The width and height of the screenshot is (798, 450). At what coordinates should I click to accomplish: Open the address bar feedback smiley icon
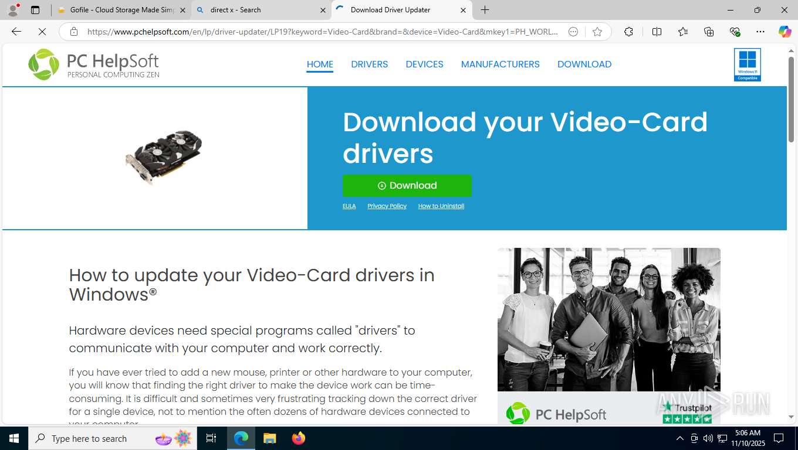(x=573, y=32)
